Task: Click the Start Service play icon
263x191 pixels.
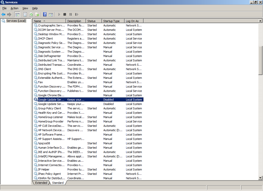Action: [x=59, y=14]
